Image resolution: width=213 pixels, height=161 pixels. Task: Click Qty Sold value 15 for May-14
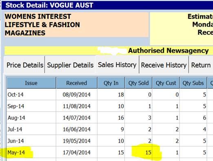(138, 152)
